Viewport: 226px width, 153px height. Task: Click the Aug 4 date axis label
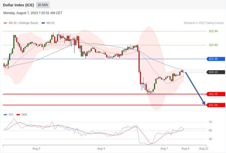(101, 148)
